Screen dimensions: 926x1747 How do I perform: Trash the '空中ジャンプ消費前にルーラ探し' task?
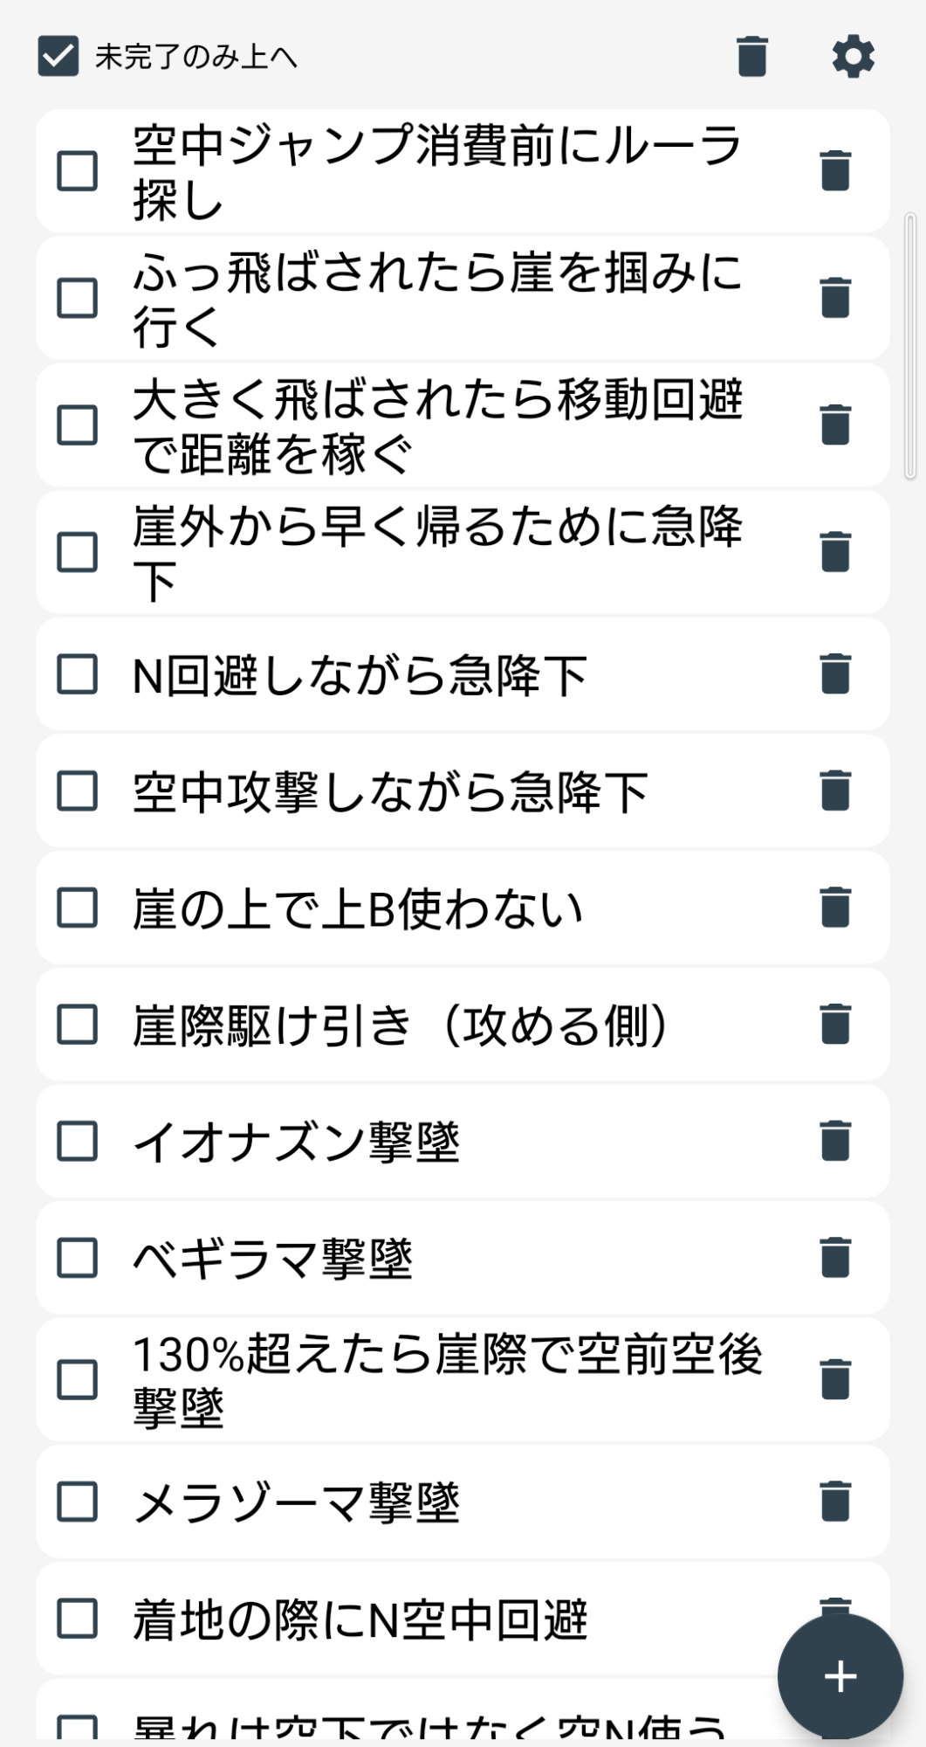click(x=835, y=171)
